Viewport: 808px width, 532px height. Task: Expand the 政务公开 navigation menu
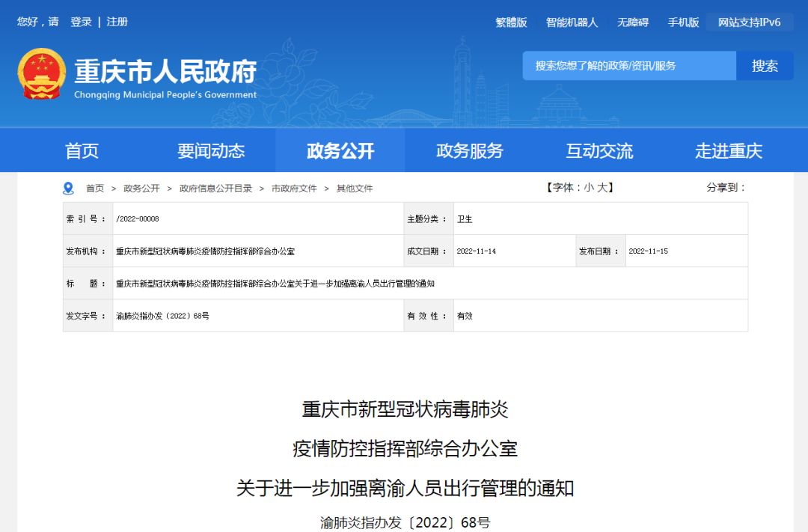[x=341, y=150]
